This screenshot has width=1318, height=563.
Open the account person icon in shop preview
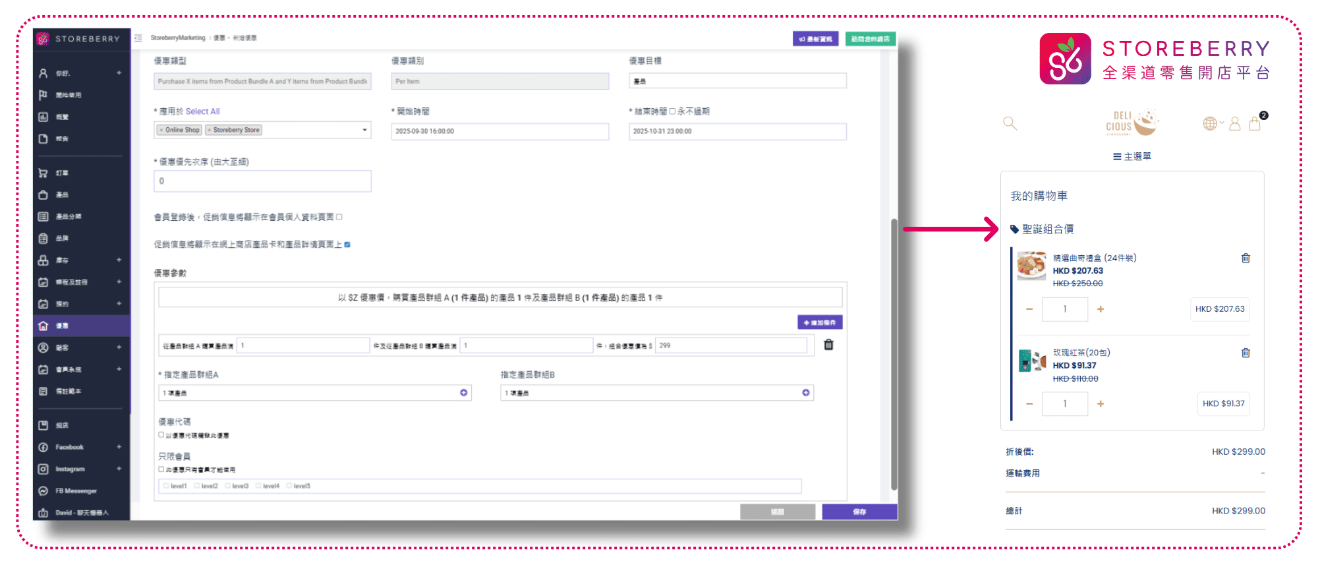[x=1235, y=123]
